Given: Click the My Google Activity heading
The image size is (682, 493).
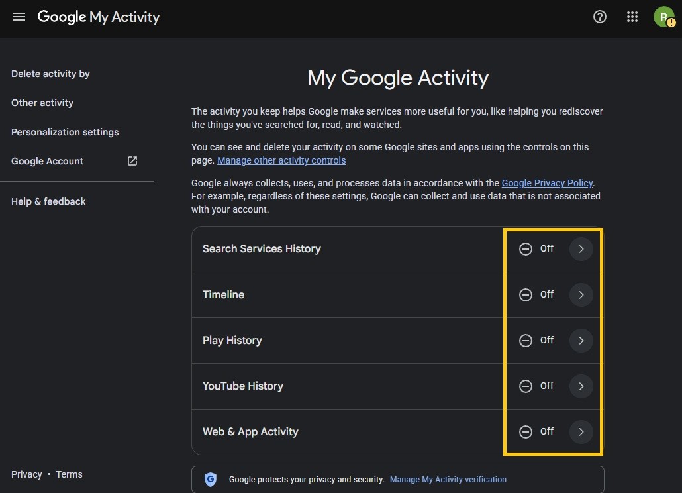Looking at the screenshot, I should pos(397,78).
